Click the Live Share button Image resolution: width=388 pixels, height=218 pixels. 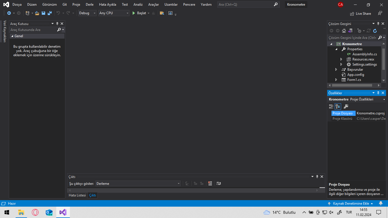(361, 13)
